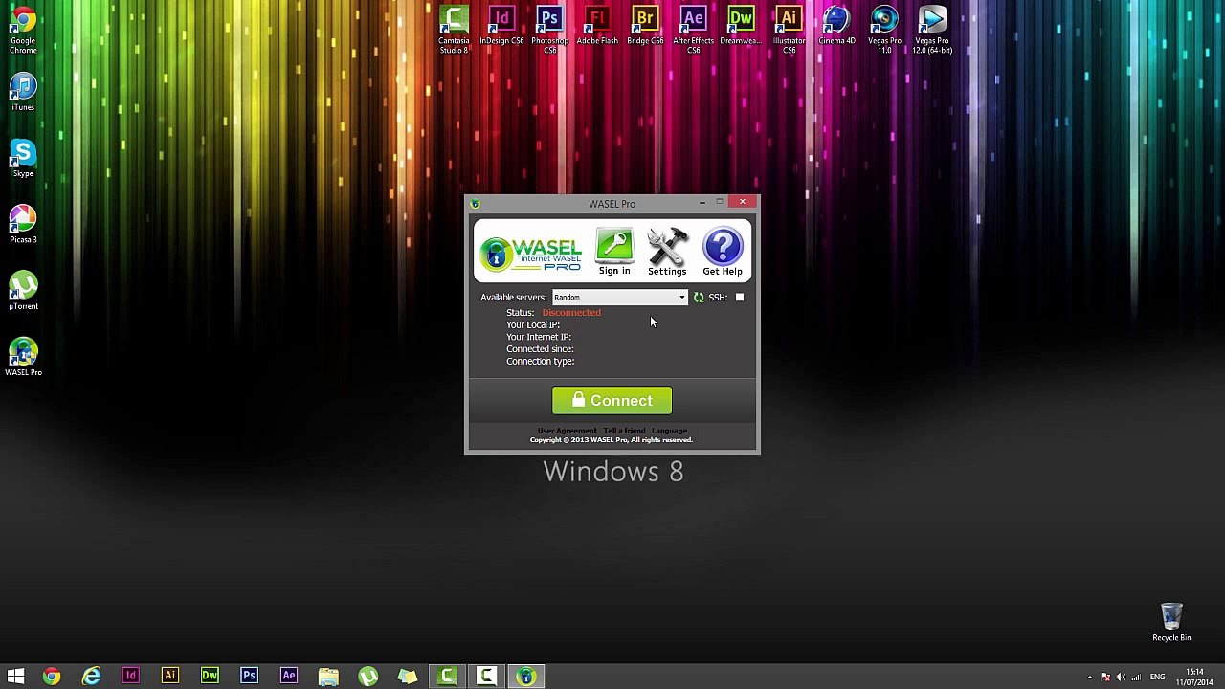Launch Illustrator from the taskbar
Image resolution: width=1225 pixels, height=689 pixels.
tap(169, 677)
